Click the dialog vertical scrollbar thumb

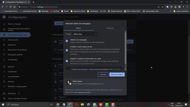[x=126, y=48]
